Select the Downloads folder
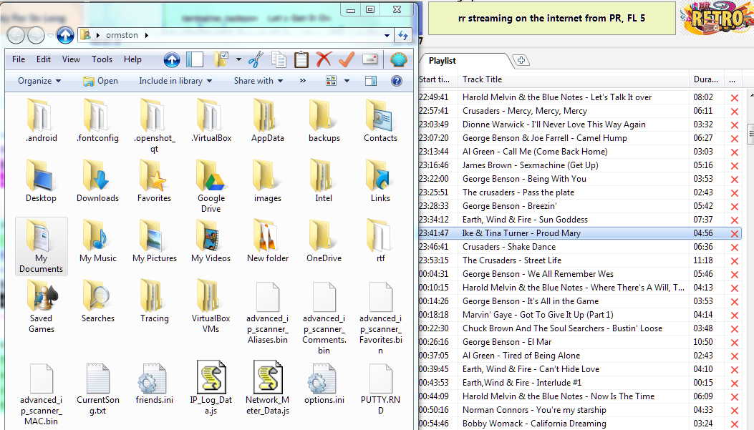 97,181
